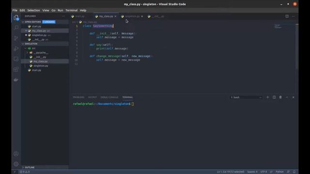Click the terminal prompt input area
The width and height of the screenshot is (310, 174).
pos(133,104)
